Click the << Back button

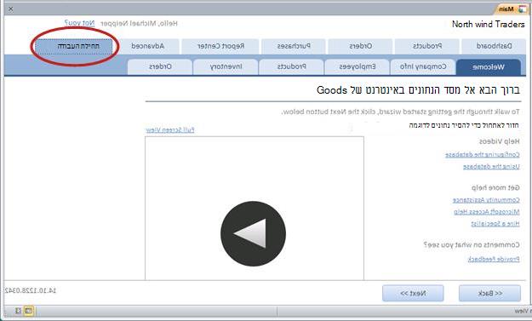pyautogui.click(x=490, y=293)
